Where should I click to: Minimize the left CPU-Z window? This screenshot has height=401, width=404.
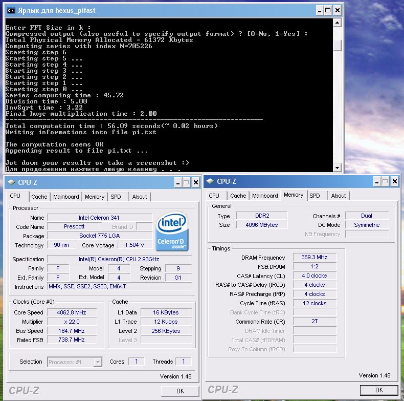coord(178,183)
